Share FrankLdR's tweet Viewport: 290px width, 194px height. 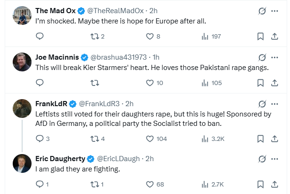pos(274,139)
